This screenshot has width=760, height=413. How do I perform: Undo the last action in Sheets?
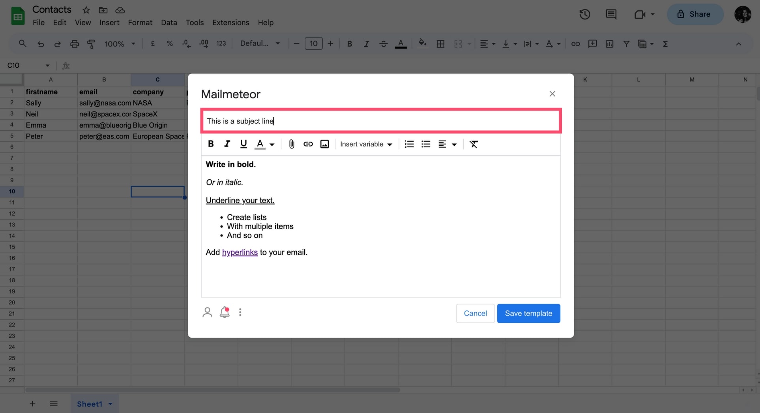(41, 44)
